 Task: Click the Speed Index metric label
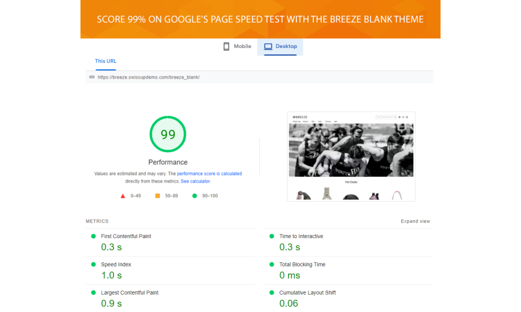tap(116, 264)
